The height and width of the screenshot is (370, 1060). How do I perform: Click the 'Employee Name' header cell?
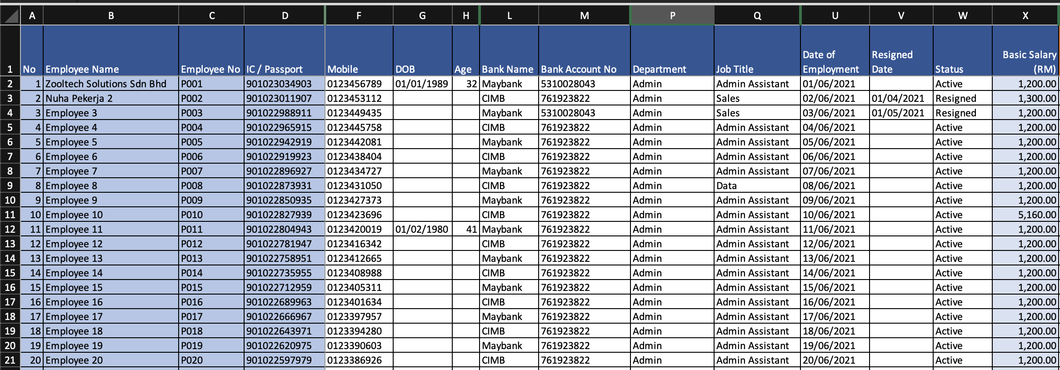click(x=111, y=50)
